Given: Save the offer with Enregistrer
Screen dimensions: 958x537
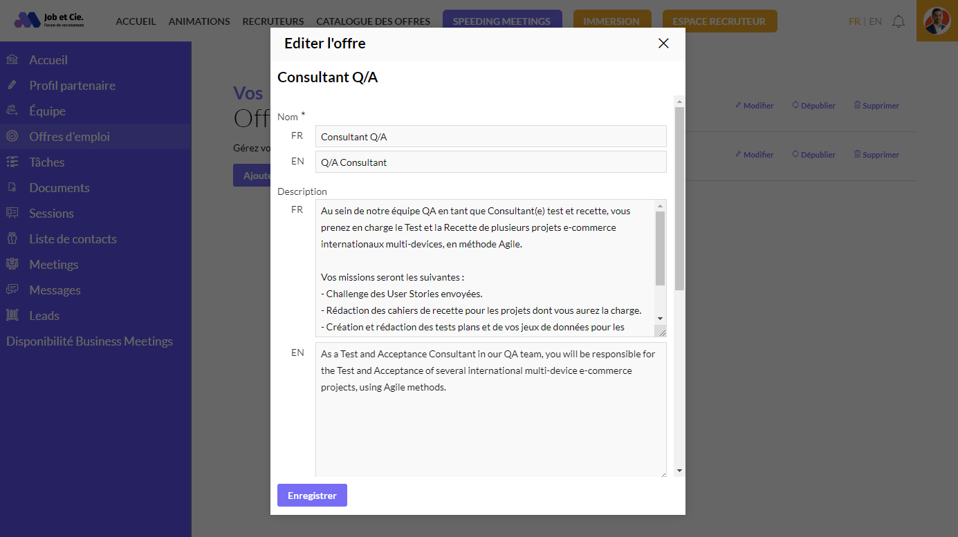Looking at the screenshot, I should tap(312, 496).
